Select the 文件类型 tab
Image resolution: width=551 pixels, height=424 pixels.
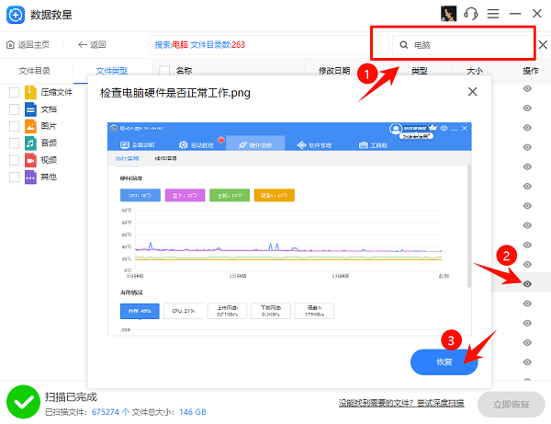pyautogui.click(x=112, y=71)
